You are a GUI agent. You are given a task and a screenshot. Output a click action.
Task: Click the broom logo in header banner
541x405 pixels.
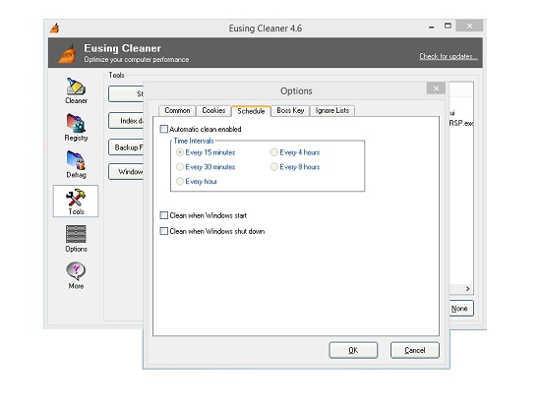pyautogui.click(x=68, y=54)
